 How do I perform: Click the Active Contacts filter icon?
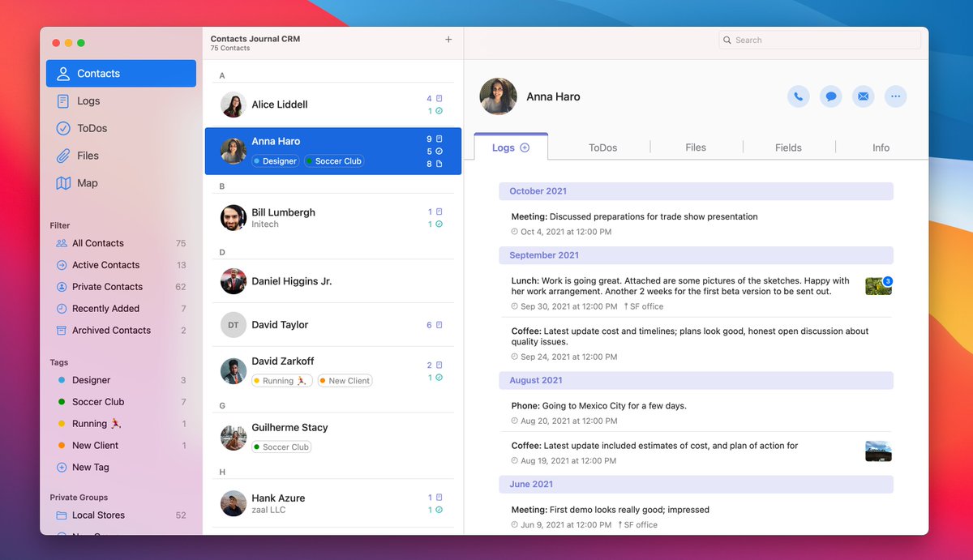tap(62, 265)
